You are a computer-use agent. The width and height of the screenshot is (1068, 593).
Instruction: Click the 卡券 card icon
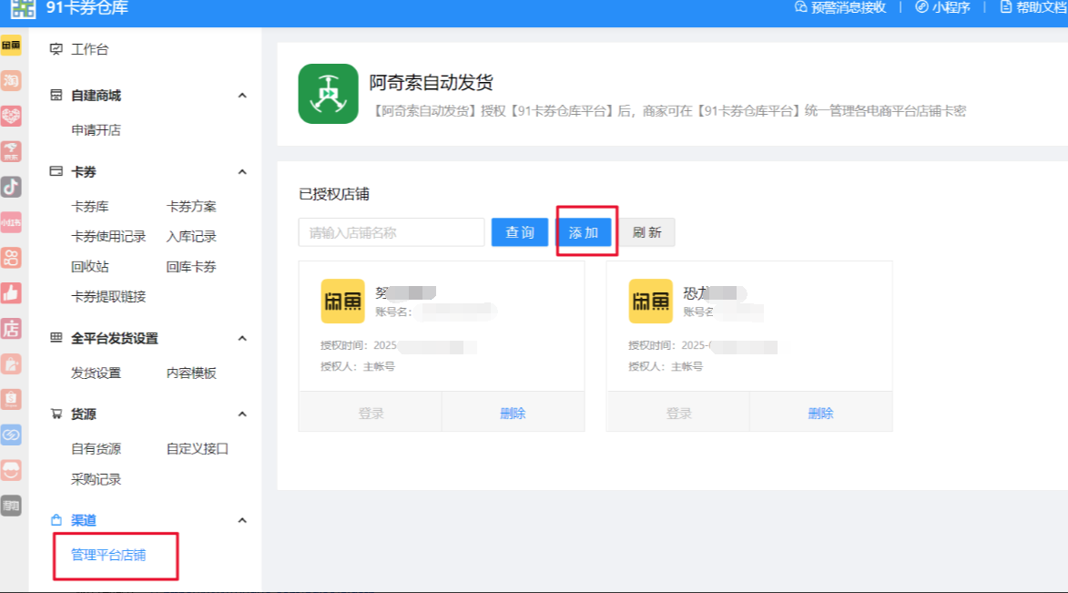(56, 172)
